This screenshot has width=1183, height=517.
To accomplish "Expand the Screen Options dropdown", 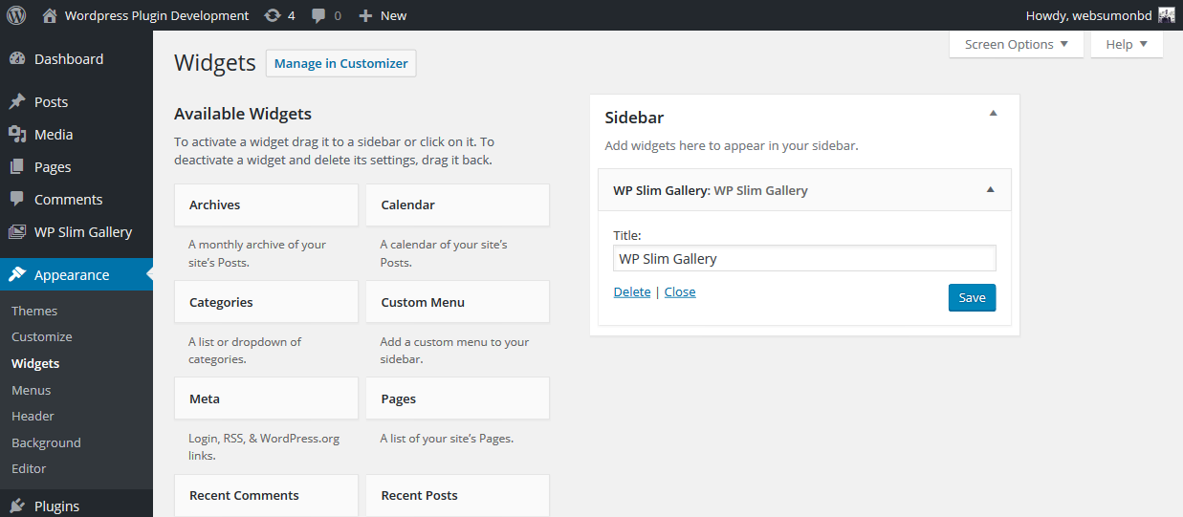I will [x=1017, y=44].
